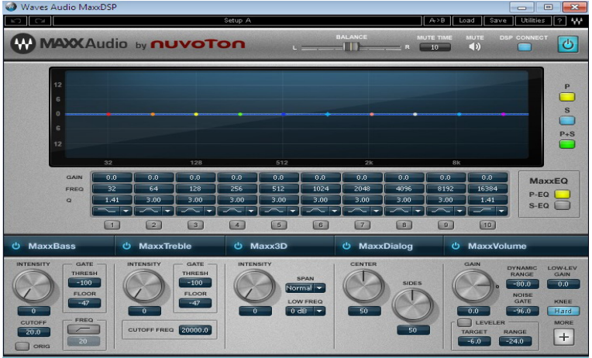592x358 pixels.
Task: Select the blue S view button
Action: click(x=566, y=120)
